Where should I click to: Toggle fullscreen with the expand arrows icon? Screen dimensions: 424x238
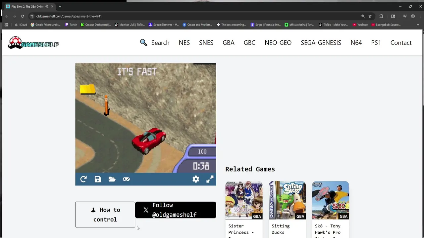210,179
